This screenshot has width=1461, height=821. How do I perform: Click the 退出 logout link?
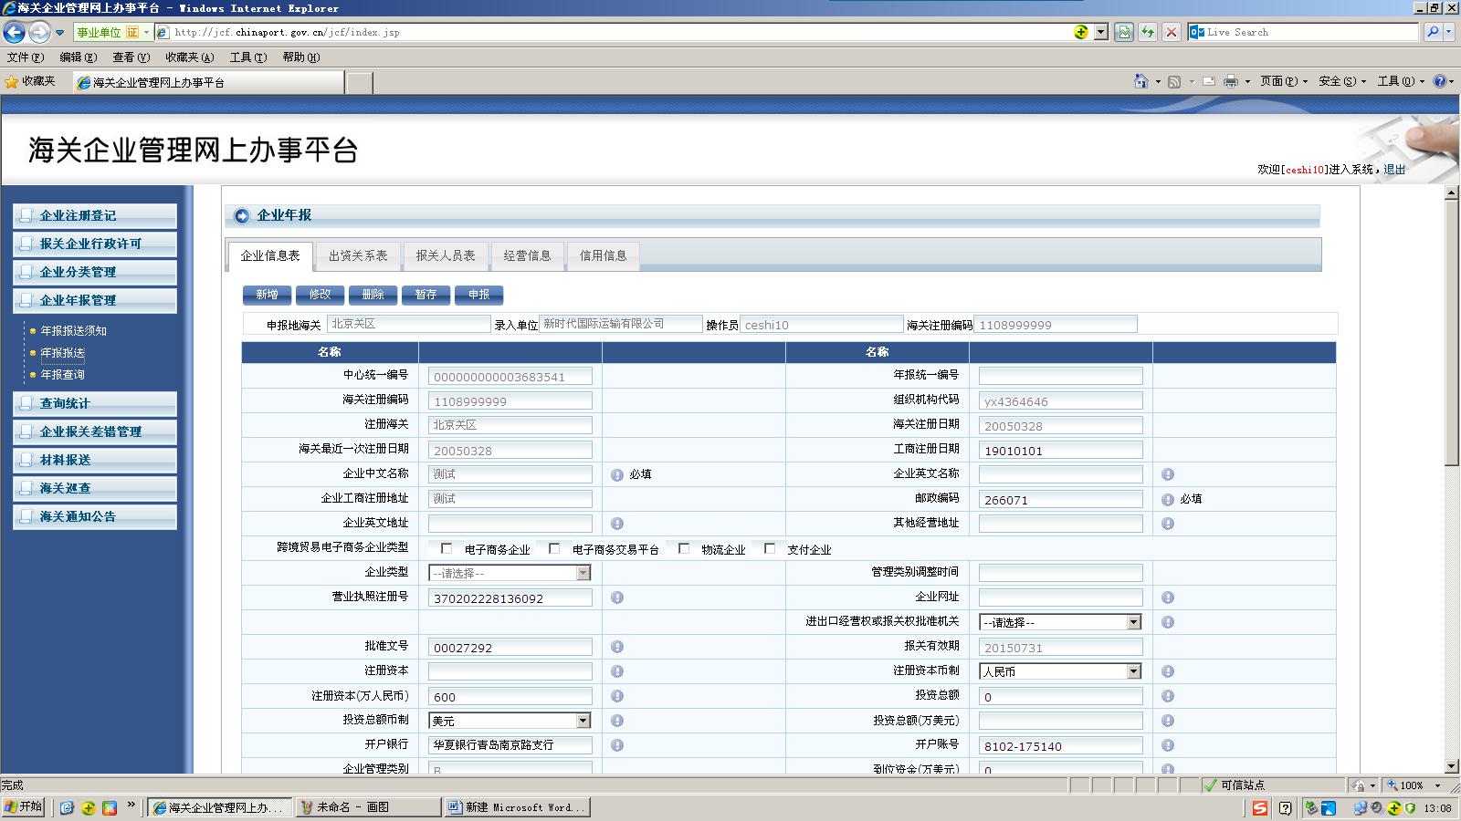point(1394,170)
